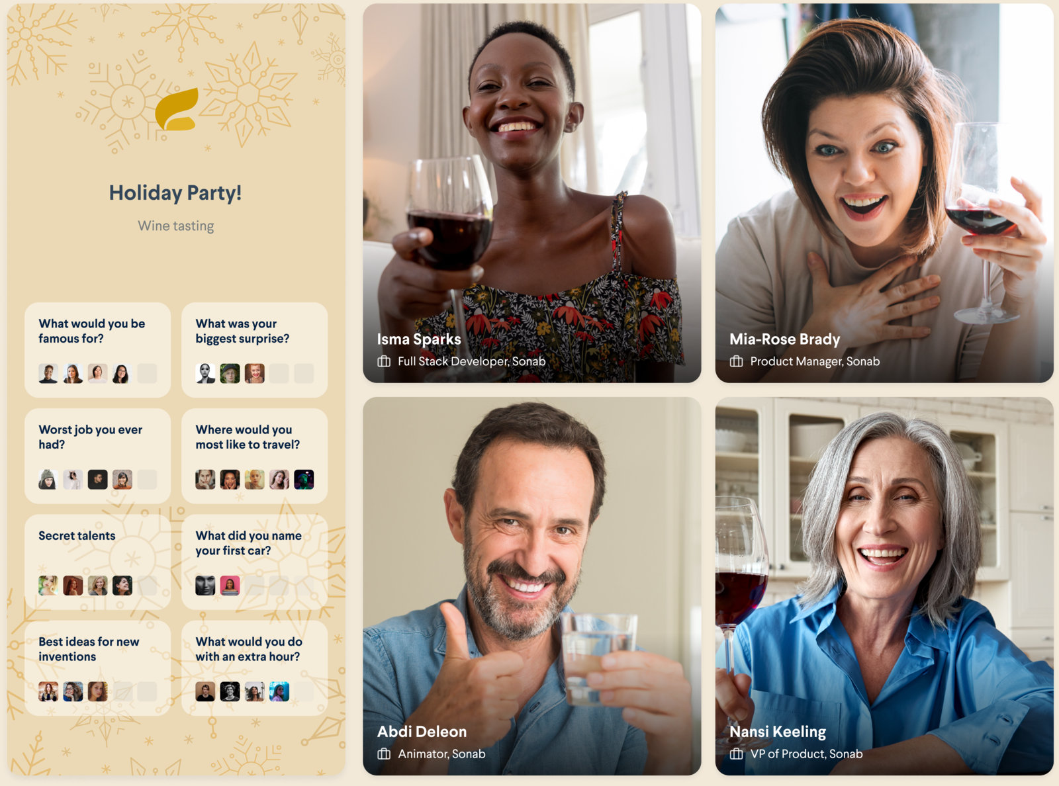Click first avatar in 'famous for' card
Screen dimensions: 1059x786
pos(48,374)
